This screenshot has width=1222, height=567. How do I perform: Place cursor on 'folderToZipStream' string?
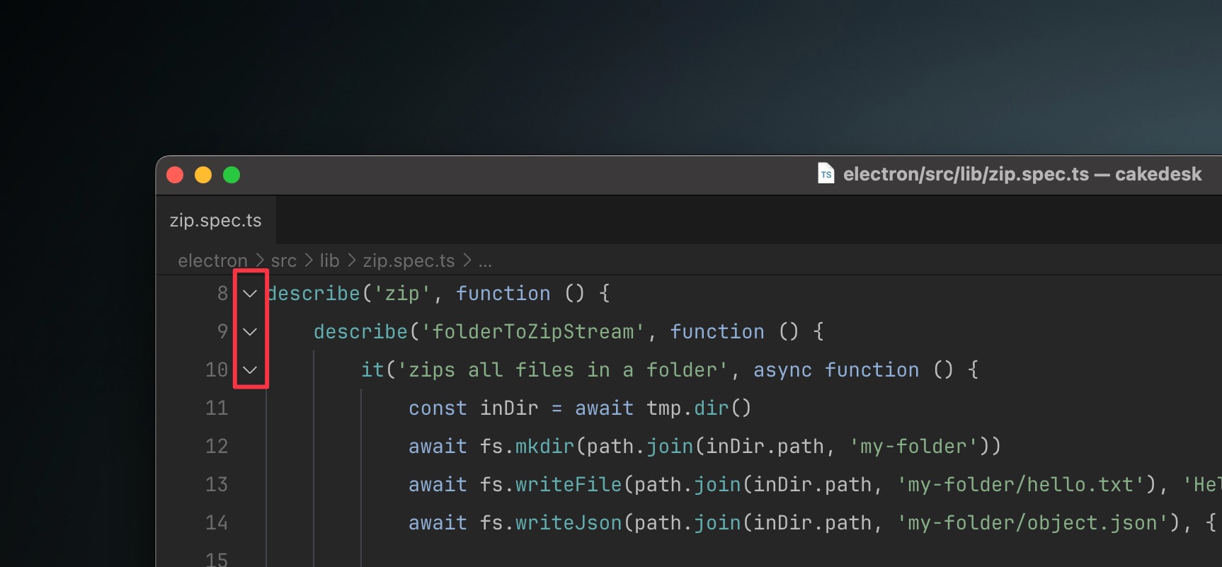532,331
